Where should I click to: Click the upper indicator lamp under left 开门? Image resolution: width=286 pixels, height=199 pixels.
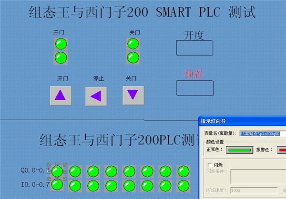pyautogui.click(x=61, y=44)
